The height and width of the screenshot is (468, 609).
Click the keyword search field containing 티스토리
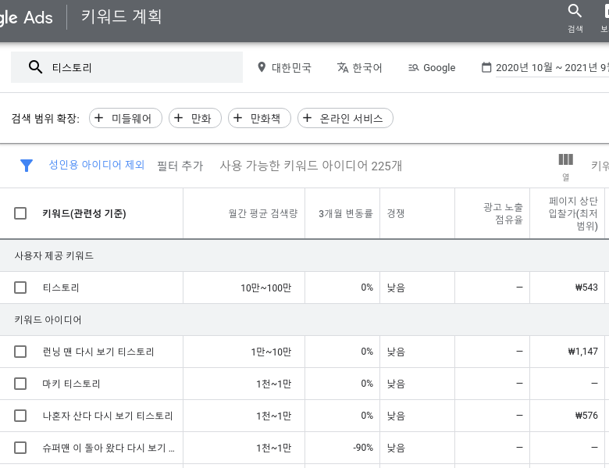coord(126,67)
